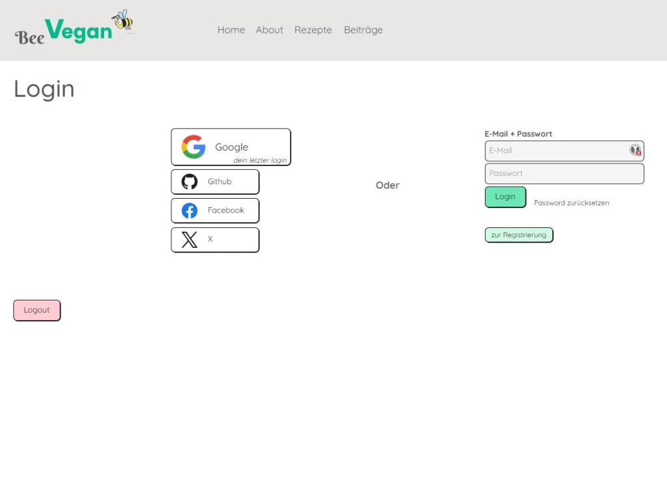Viewport: 667px width, 500px height.
Task: Click the Github octocat icon
Action: [x=189, y=181]
